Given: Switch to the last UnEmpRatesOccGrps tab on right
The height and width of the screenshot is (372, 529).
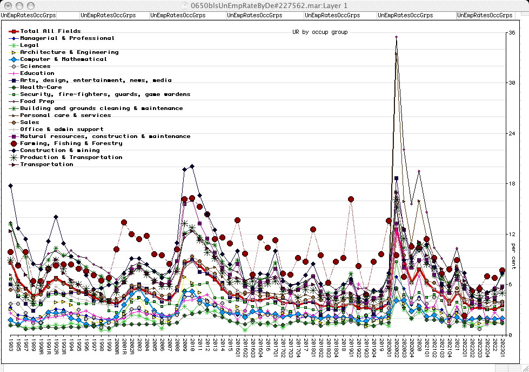Looking at the screenshot, I should [x=485, y=16].
